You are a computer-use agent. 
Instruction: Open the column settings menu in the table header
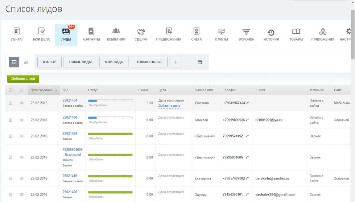pyautogui.click(x=22, y=90)
